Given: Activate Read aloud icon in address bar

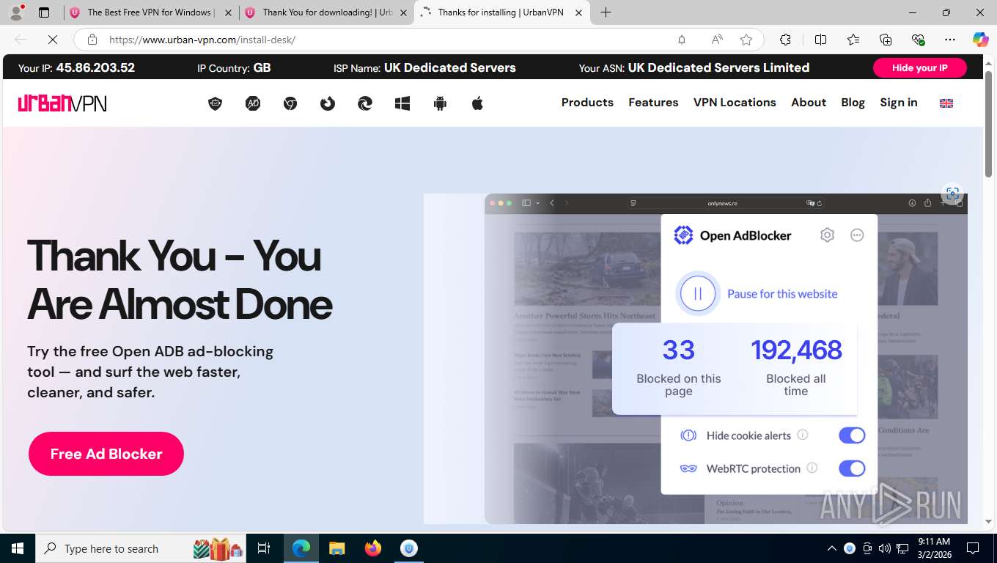Looking at the screenshot, I should pos(717,40).
